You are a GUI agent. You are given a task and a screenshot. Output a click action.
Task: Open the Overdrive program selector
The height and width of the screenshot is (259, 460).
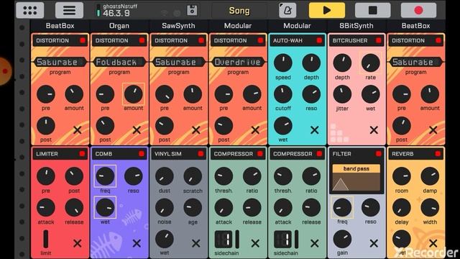tap(238, 62)
